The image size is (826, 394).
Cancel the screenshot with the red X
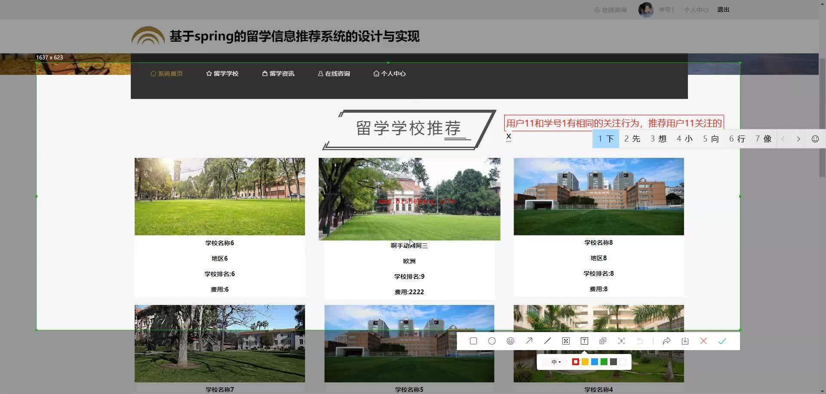(703, 341)
